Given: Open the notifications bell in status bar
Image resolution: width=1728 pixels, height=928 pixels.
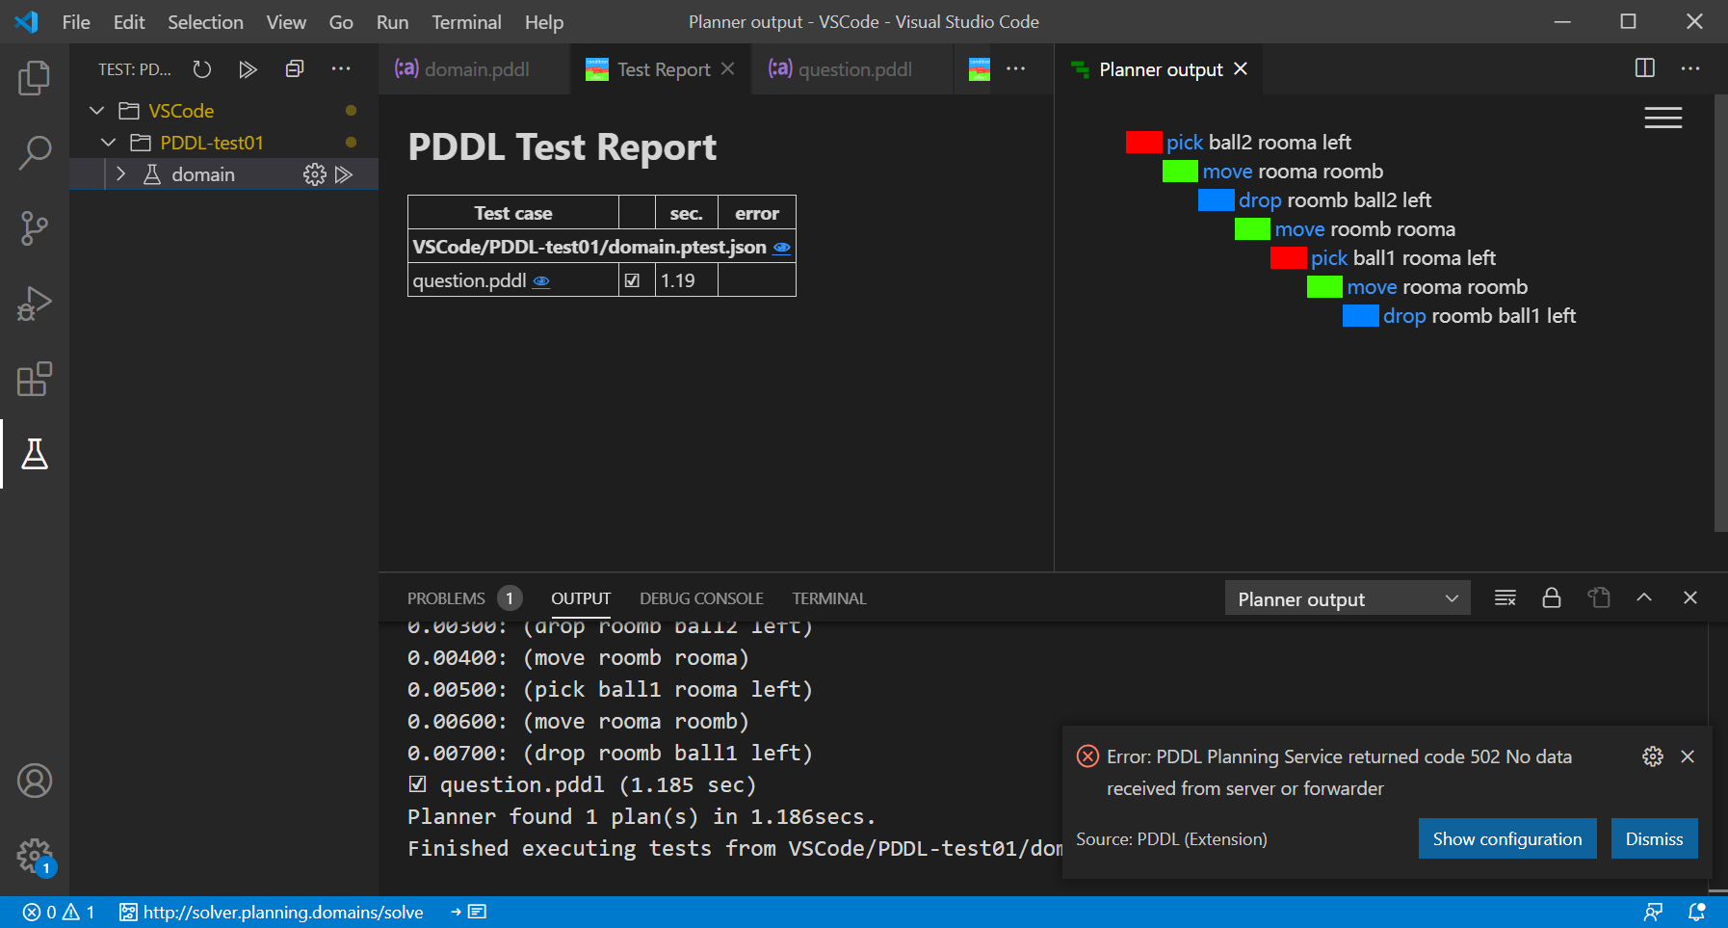Looking at the screenshot, I should tap(1697, 912).
